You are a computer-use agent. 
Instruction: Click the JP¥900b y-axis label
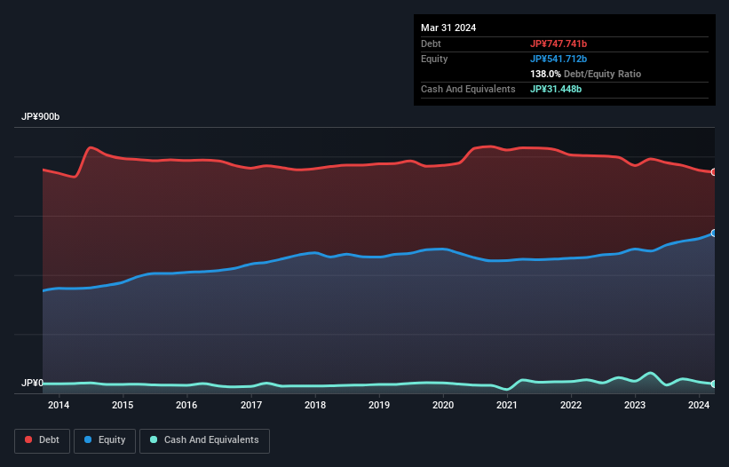(41, 116)
